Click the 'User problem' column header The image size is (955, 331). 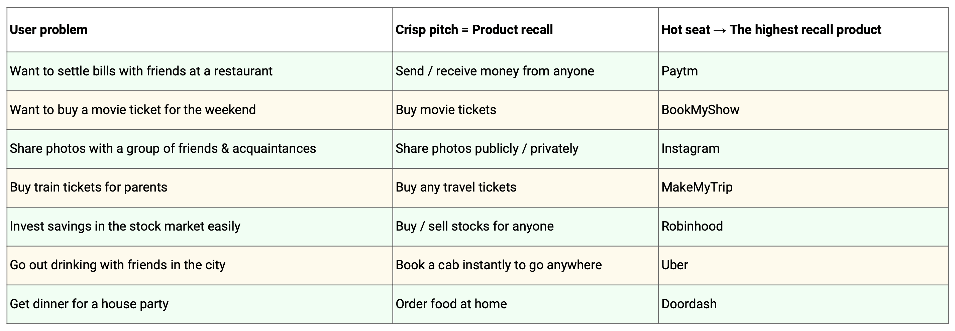click(200, 30)
